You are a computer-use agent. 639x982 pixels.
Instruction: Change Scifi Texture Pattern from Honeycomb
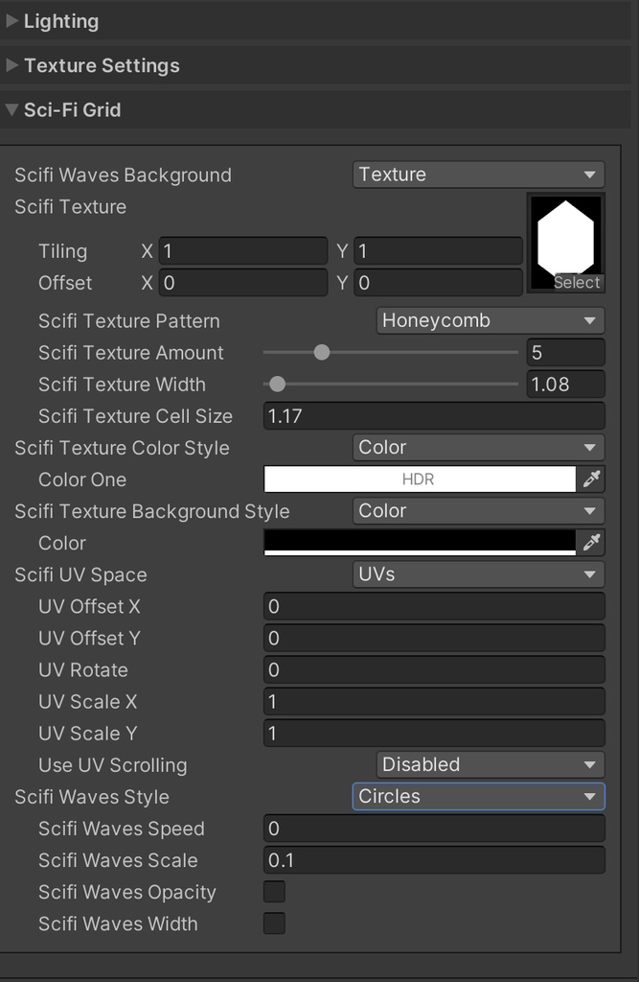[490, 320]
